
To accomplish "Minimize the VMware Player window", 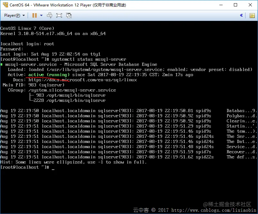I will point(221,5).
